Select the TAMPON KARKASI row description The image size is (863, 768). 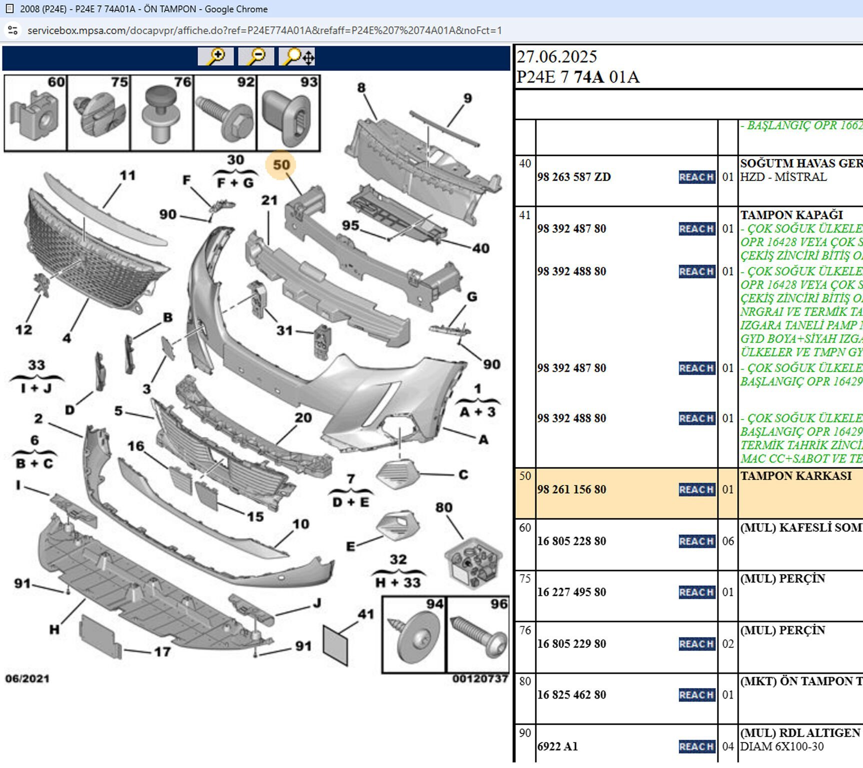click(x=795, y=476)
